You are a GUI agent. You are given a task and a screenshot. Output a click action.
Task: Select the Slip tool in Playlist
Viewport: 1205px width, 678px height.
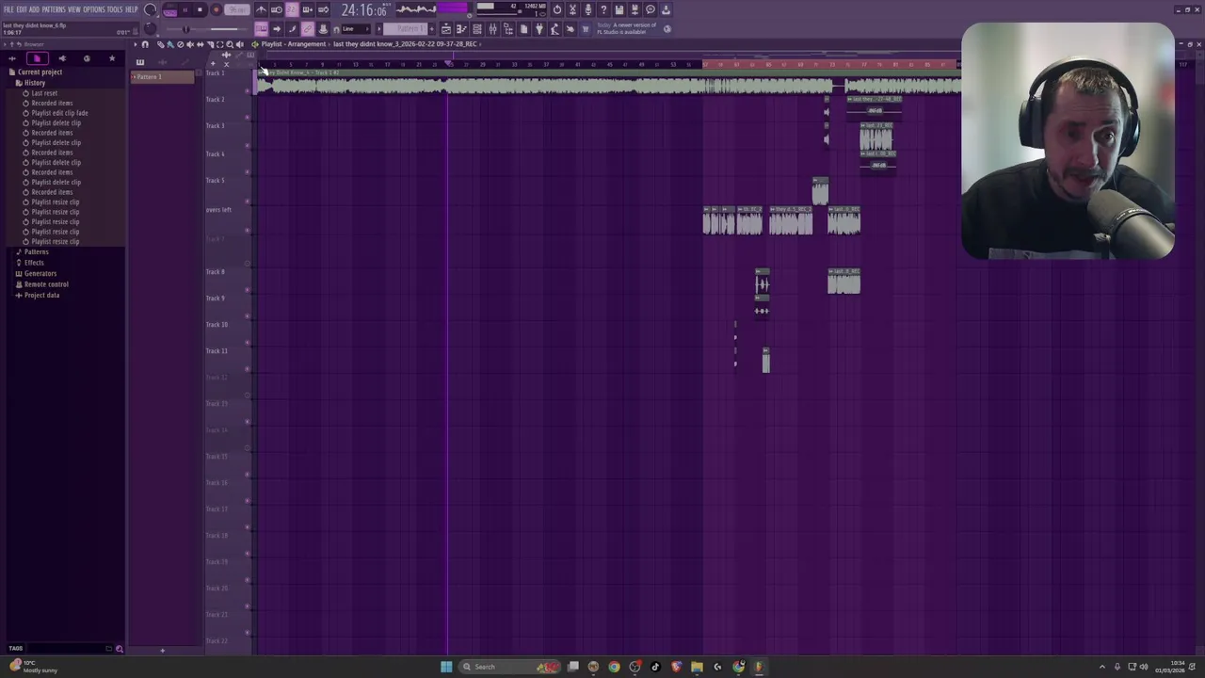click(x=201, y=44)
